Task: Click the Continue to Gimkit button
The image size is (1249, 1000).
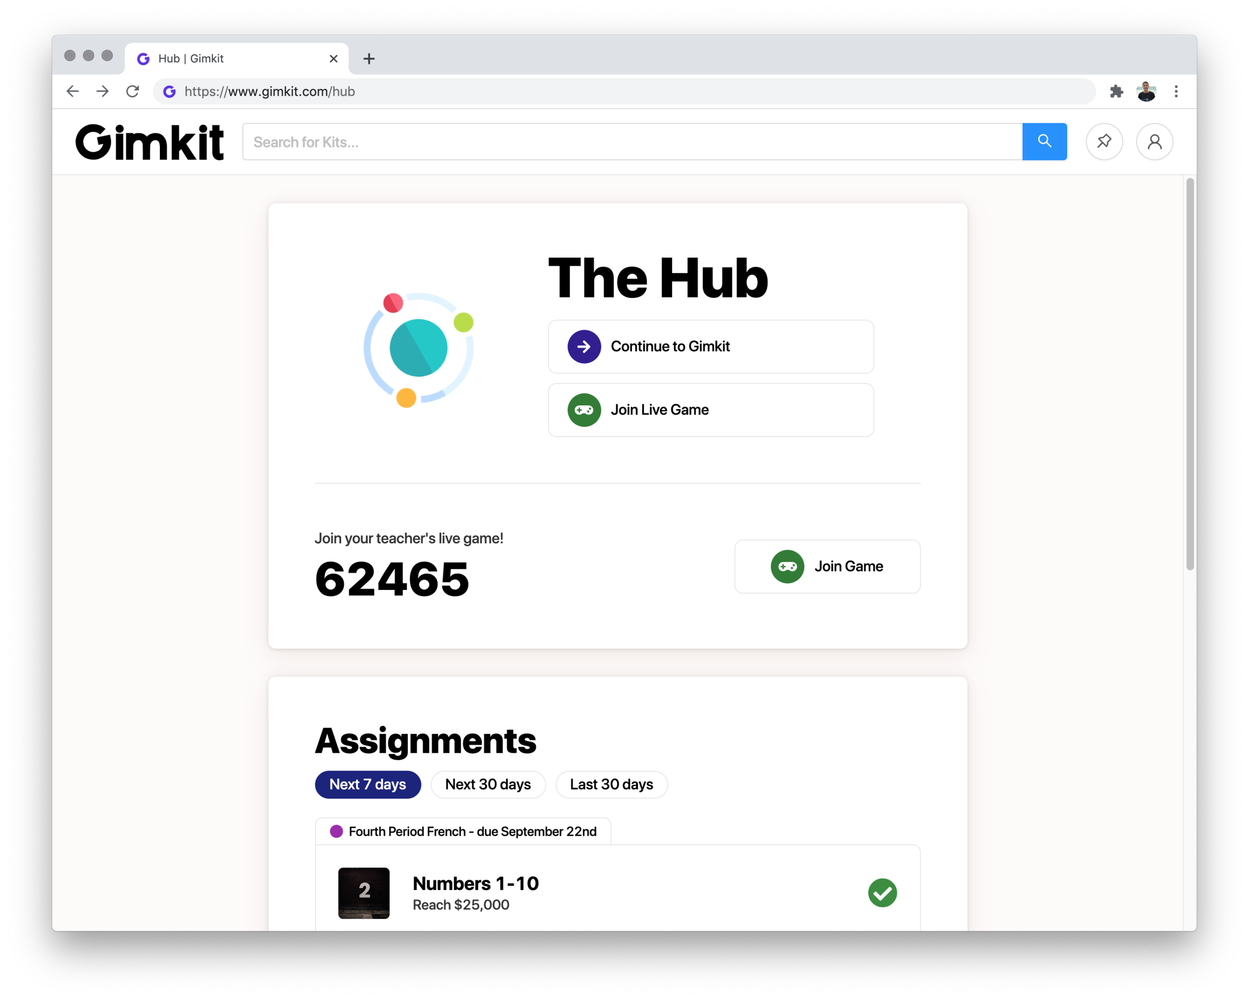Action: click(710, 346)
